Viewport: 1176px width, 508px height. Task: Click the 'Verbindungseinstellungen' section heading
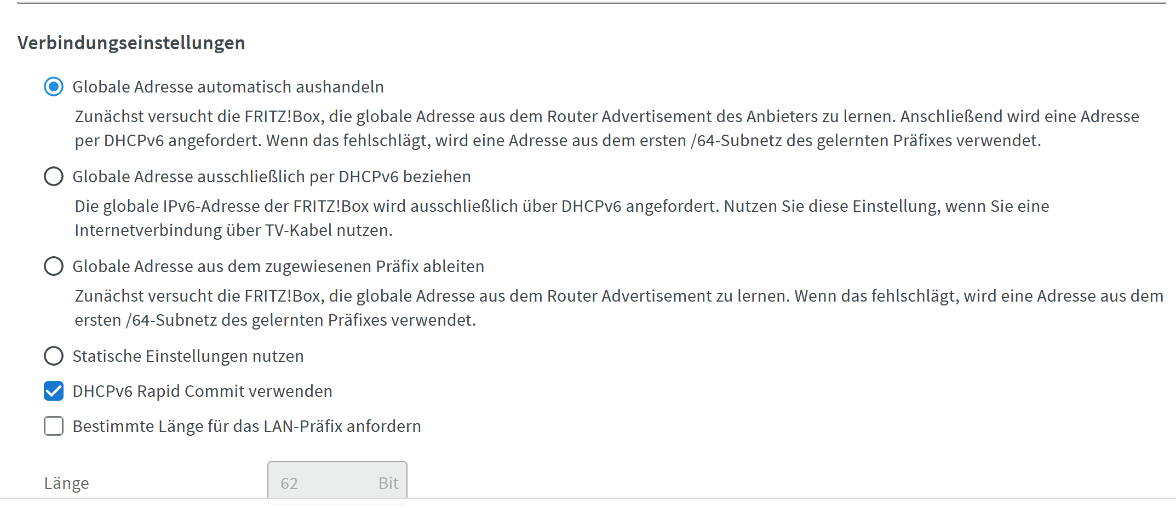tap(131, 43)
